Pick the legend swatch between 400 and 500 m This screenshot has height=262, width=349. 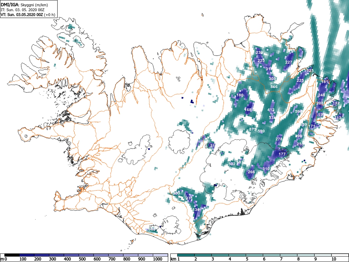coord(72,255)
